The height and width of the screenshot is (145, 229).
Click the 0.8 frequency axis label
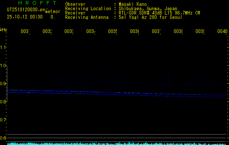click(x=4, y=102)
